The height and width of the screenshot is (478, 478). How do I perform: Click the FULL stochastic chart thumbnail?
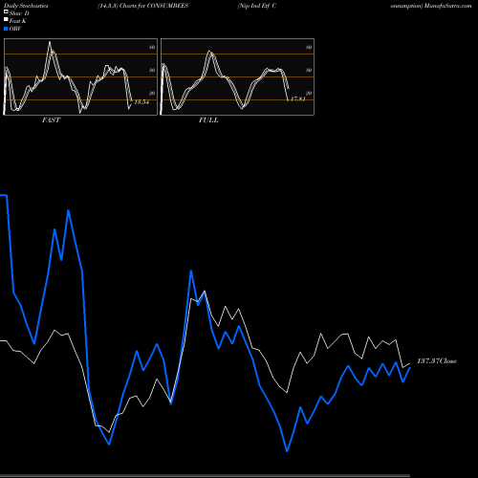click(x=237, y=76)
